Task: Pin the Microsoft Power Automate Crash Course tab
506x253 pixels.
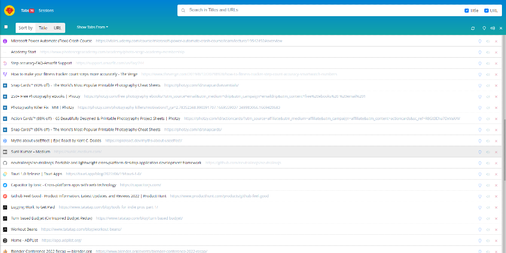Action: [x=480, y=41]
